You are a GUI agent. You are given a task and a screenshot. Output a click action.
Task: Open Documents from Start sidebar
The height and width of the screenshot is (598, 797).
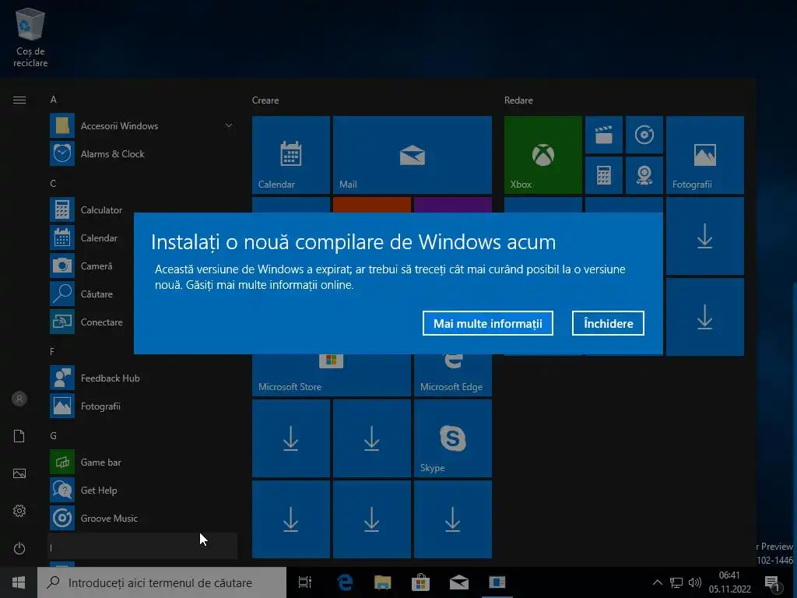[x=19, y=436]
